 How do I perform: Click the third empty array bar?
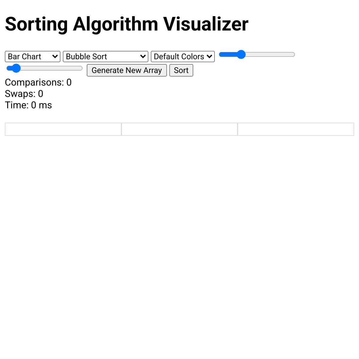click(296, 129)
